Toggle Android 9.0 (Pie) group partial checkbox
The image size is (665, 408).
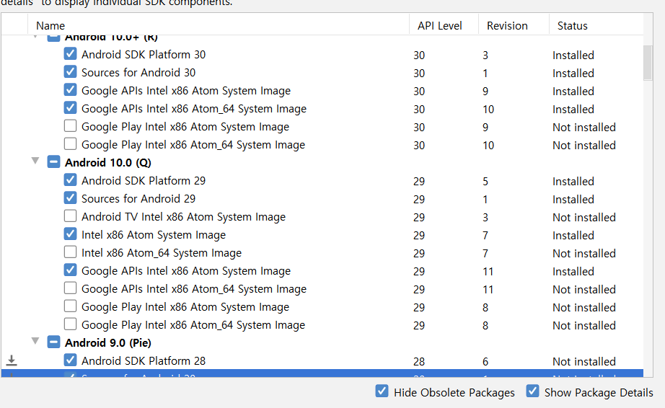(53, 342)
